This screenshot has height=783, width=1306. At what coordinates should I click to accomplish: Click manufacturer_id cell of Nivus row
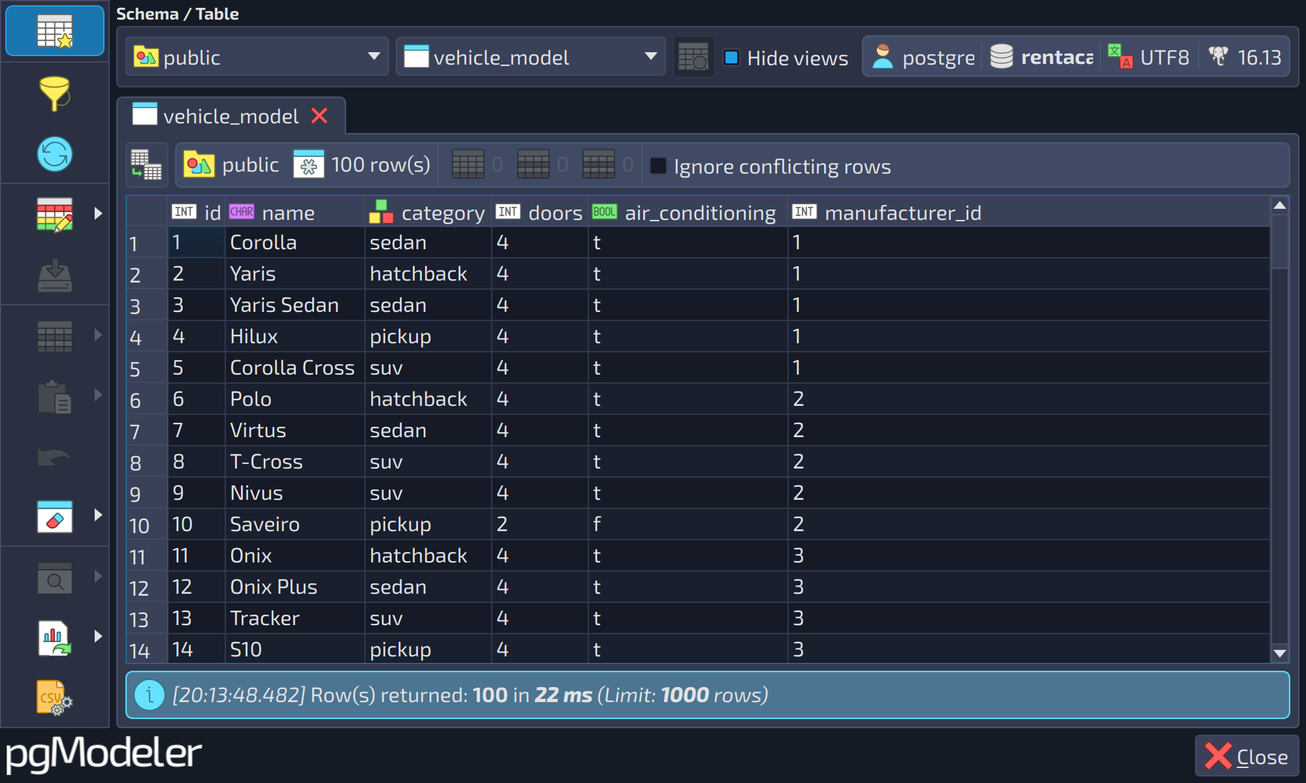click(1028, 493)
